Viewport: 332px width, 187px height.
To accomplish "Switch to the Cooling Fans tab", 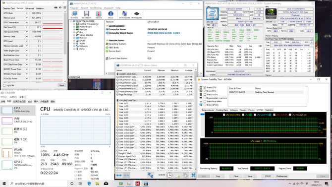I will [222, 110].
